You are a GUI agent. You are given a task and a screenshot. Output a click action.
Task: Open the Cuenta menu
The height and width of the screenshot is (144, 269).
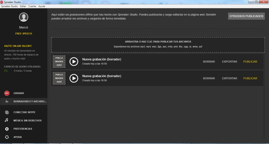tap(32, 6)
